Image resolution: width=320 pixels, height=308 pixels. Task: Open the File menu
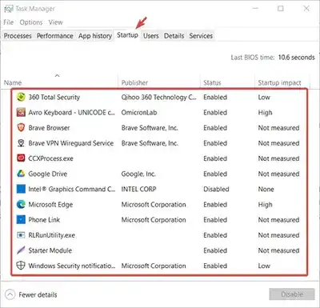[9, 22]
